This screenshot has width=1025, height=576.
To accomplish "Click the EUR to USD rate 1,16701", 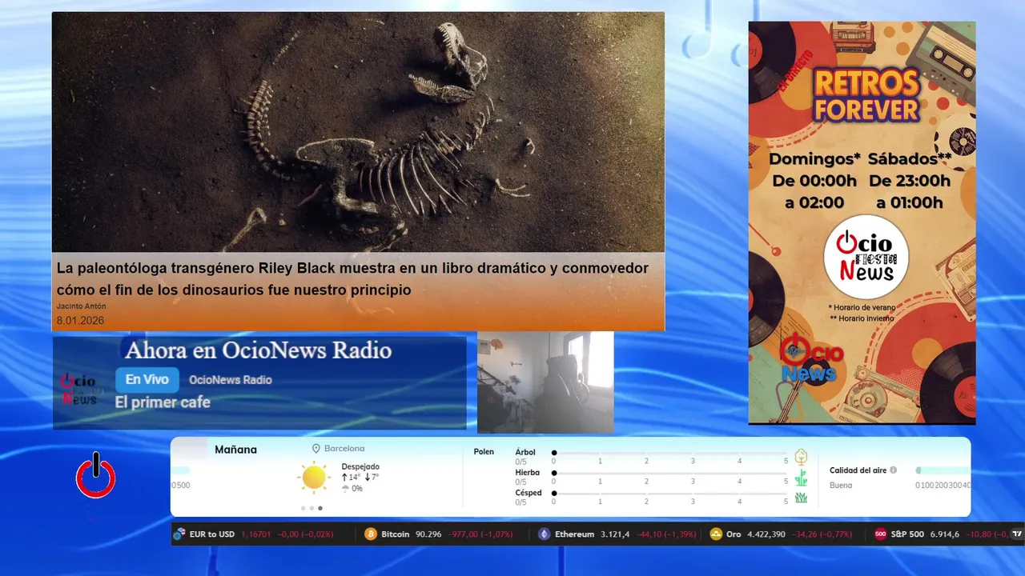I will click(x=256, y=534).
